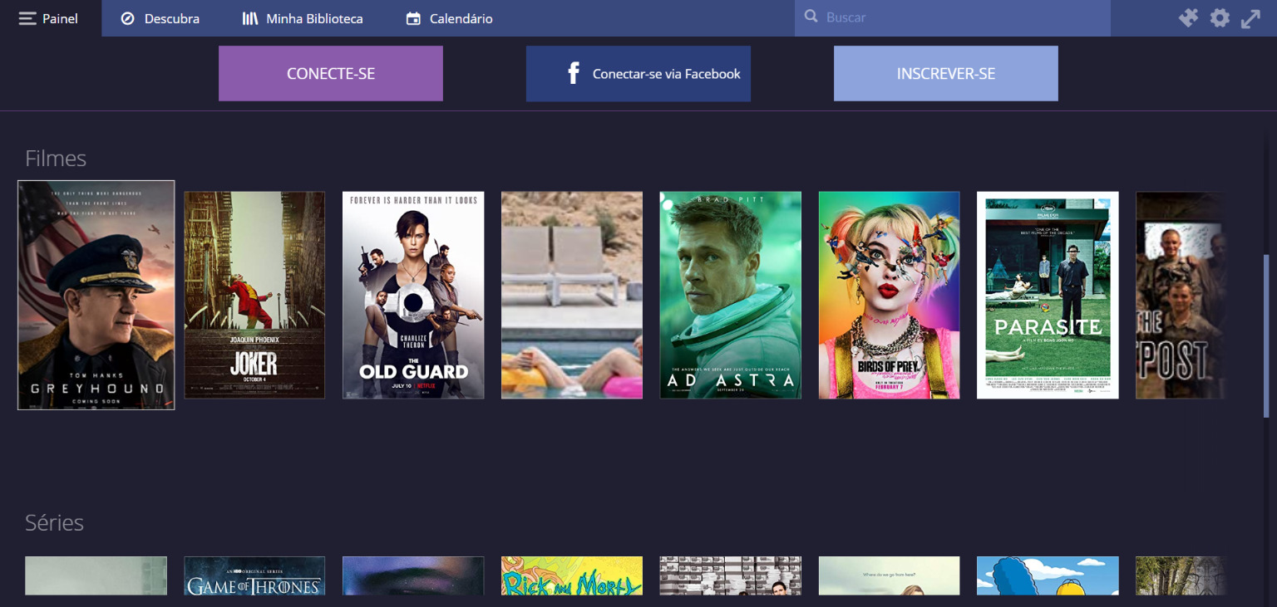Open the pool loungers movie poster
1277x607 pixels.
[572, 295]
